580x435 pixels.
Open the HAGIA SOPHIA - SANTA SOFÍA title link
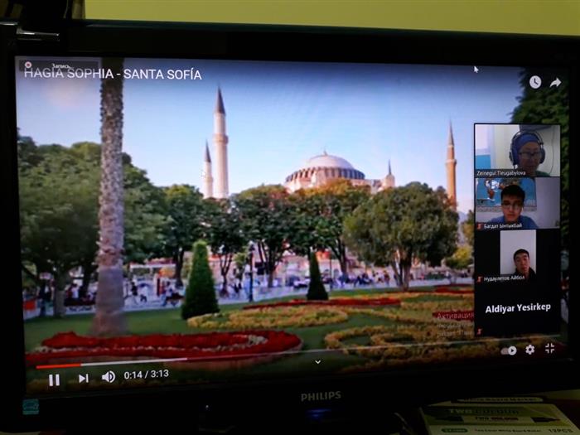click(113, 74)
